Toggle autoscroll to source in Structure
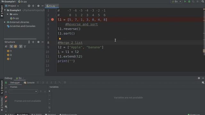The image size is (205, 115). 20,46
